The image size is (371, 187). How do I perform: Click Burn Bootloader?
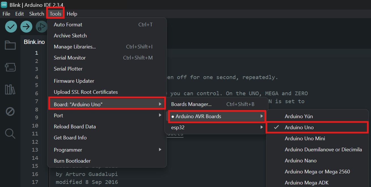72,161
